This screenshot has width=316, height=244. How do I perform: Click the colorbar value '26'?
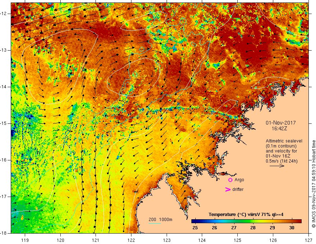(214, 228)
